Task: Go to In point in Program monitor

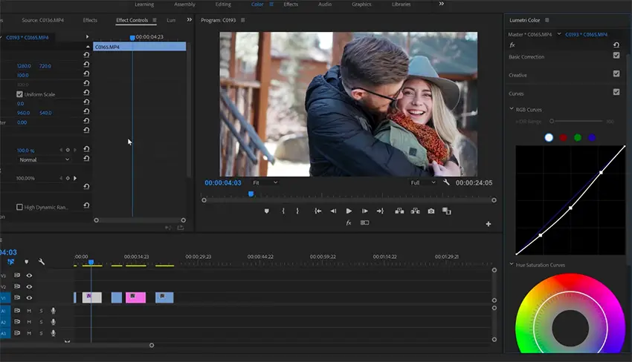Action: tap(318, 211)
